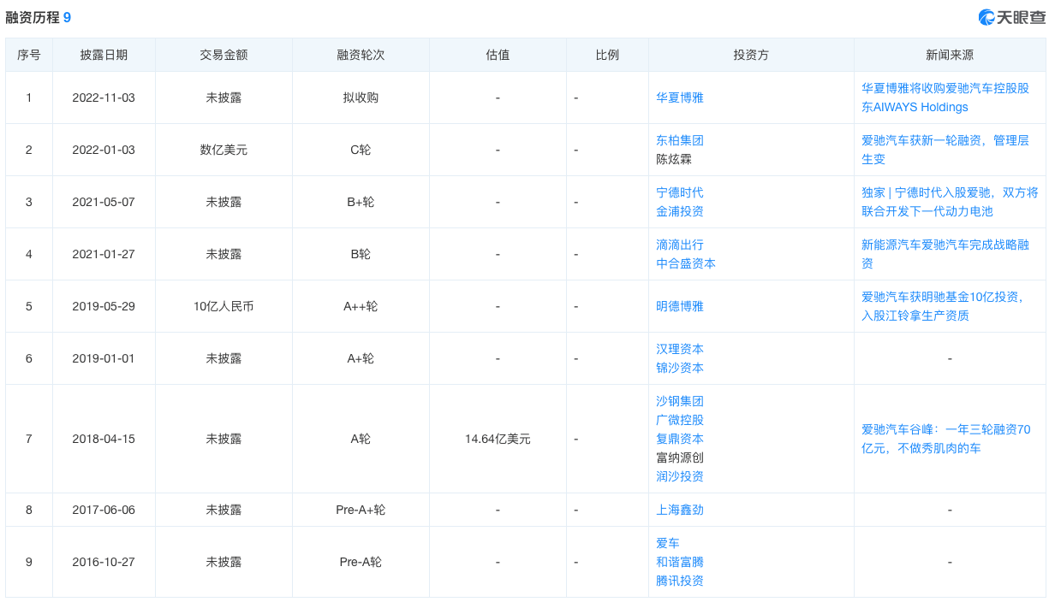Open news about AIWAYS Holdings acquisition

pyautogui.click(x=945, y=97)
